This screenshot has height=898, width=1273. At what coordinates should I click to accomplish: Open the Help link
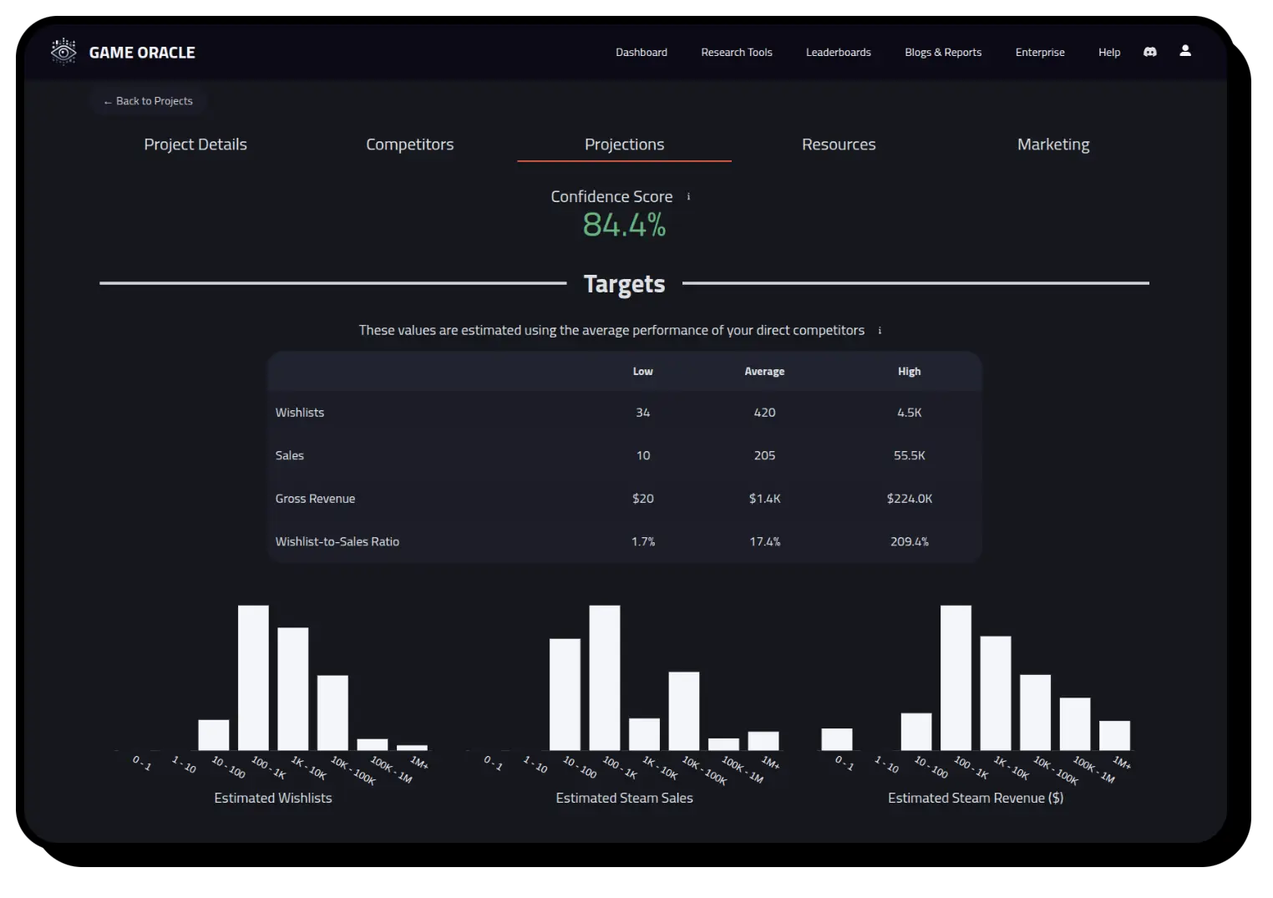1108,52
